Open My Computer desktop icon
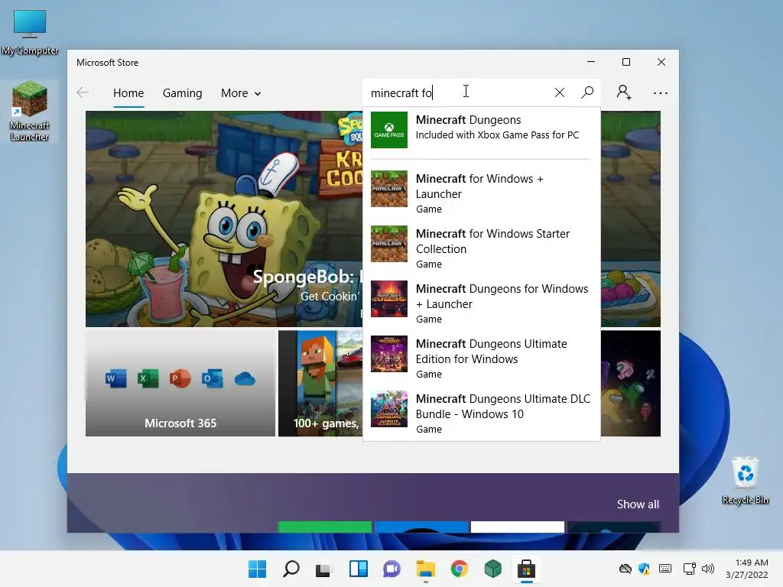This screenshot has height=587, width=783. (30, 32)
